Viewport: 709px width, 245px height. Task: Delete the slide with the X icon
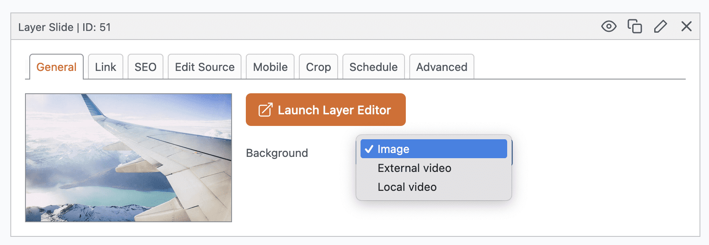point(686,27)
